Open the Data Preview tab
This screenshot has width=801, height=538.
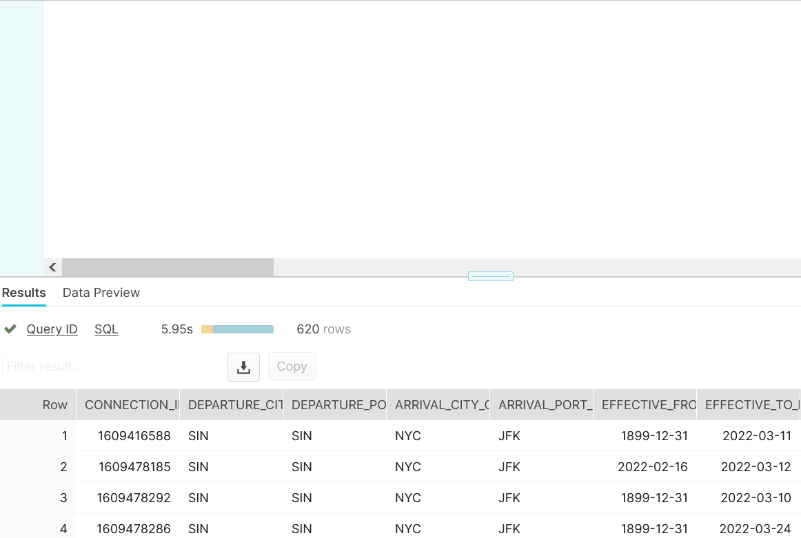(x=101, y=293)
